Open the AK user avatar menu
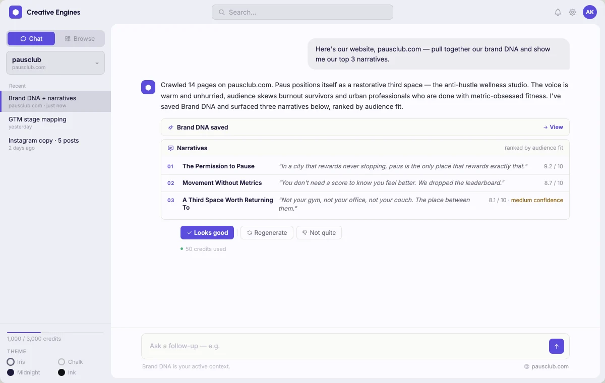 coord(590,12)
